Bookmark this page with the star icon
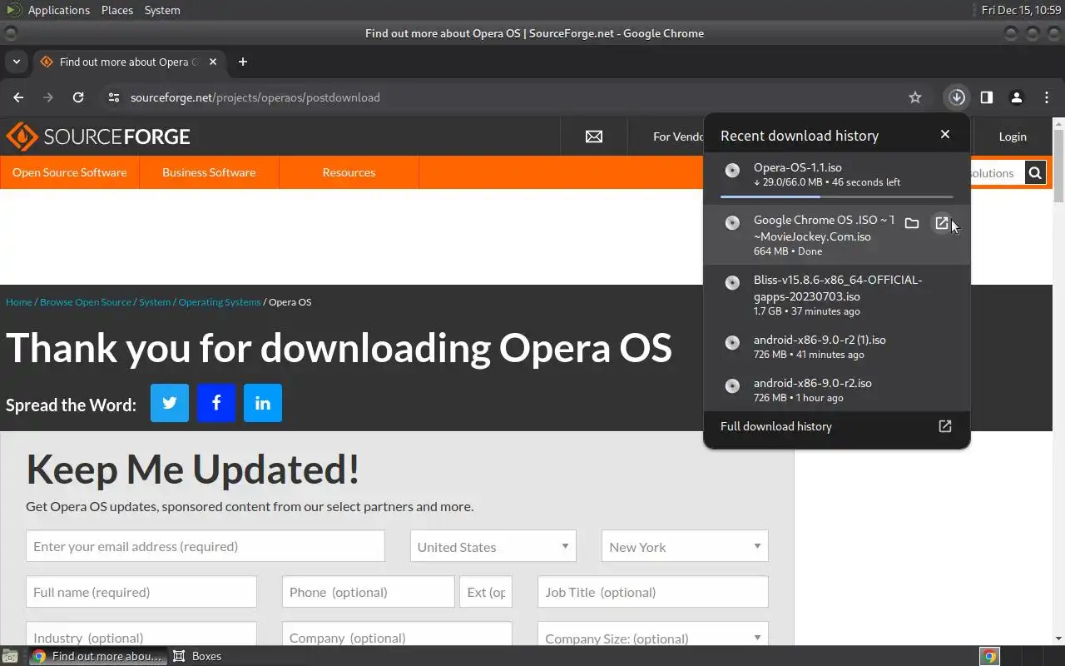 pos(915,97)
